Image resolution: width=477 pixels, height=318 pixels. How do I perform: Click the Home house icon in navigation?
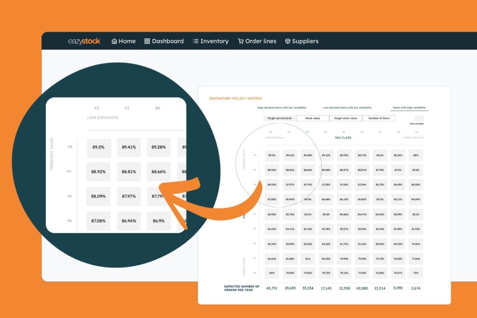[115, 41]
